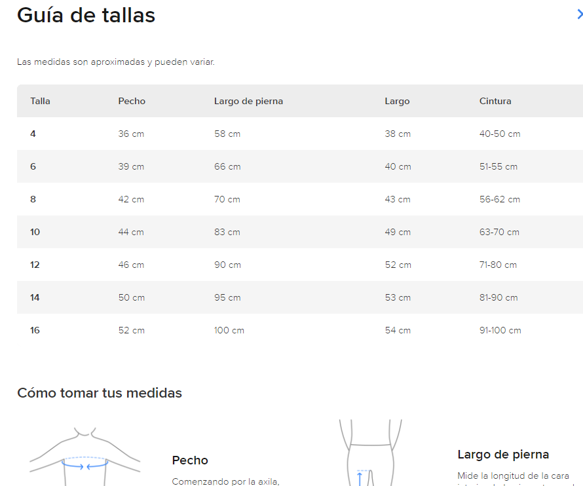Pick size 12 in the Talla column
The image size is (583, 486).
35,265
